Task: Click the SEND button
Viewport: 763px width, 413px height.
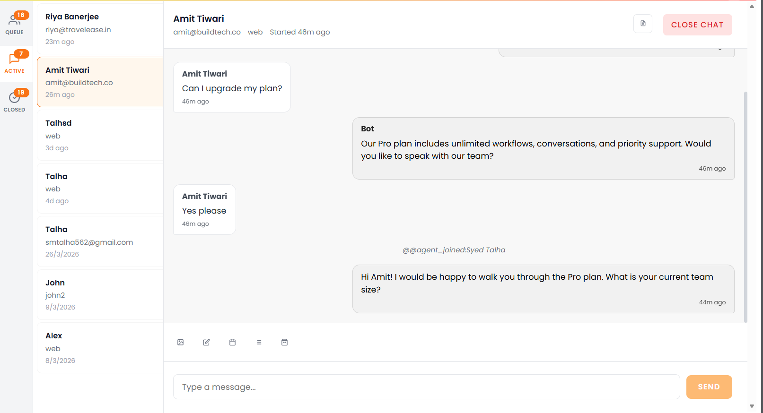Action: 709,387
